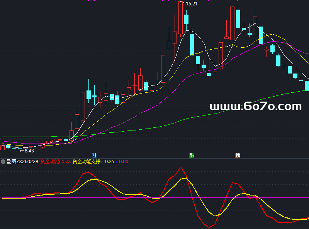Click the 15.21 high price label
The height and width of the screenshot is (229, 309).
click(192, 4)
